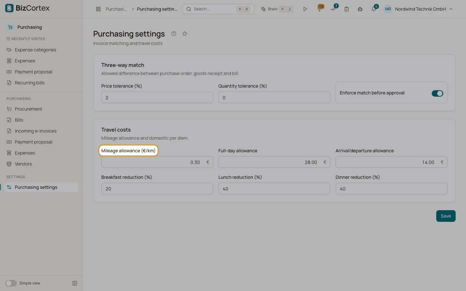Image resolution: width=466 pixels, height=291 pixels.
Task: Click the help question mark beside Purchasing settings
Action: tap(174, 34)
